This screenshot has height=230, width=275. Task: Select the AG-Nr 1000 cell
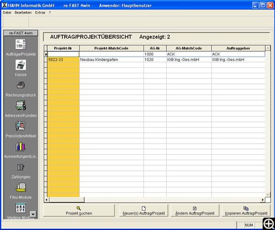point(155,54)
